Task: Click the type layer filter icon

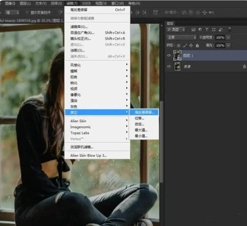Action: tap(206, 30)
